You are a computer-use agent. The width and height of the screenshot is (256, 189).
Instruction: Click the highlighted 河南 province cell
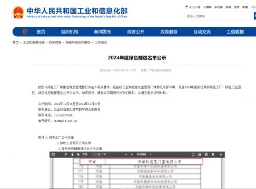[92, 162]
